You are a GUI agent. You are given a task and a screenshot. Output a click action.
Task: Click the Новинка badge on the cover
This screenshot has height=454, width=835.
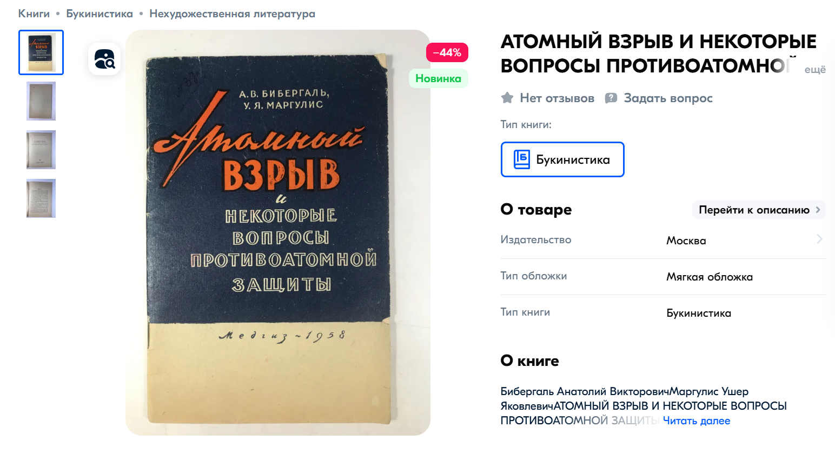point(438,78)
